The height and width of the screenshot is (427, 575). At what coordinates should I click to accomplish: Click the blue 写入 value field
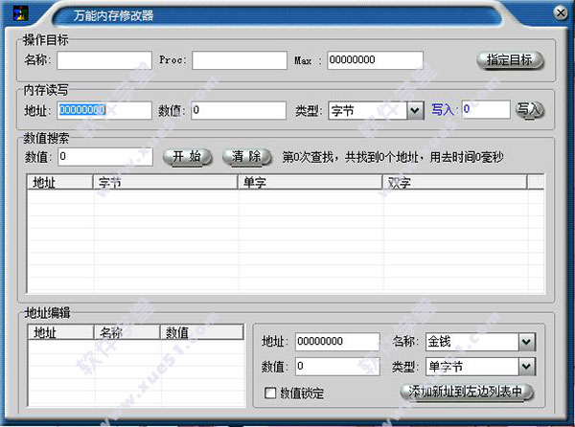pos(486,109)
